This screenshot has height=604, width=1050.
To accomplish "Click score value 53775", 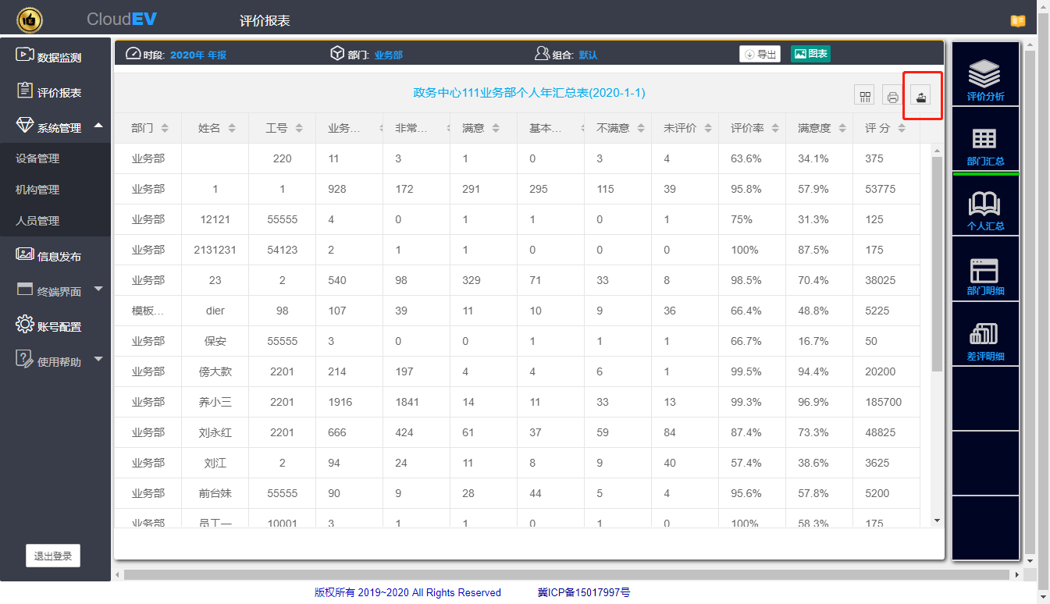I will click(x=881, y=189).
